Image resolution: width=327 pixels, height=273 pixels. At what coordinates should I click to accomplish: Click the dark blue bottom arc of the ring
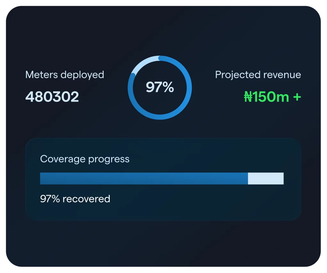(x=160, y=117)
